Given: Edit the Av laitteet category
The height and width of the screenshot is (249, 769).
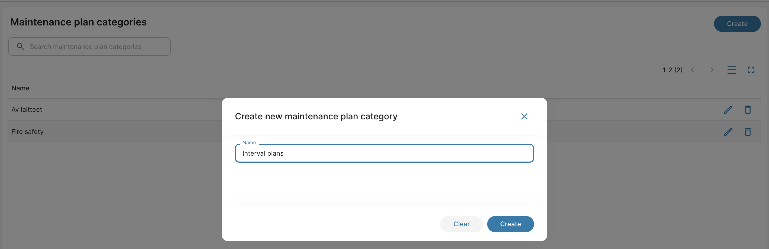Looking at the screenshot, I should [x=728, y=110].
